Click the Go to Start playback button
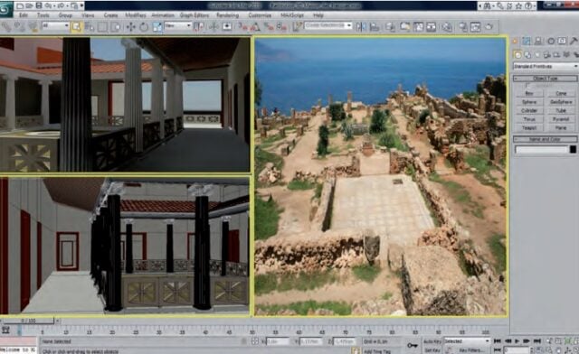 pyautogui.click(x=497, y=341)
